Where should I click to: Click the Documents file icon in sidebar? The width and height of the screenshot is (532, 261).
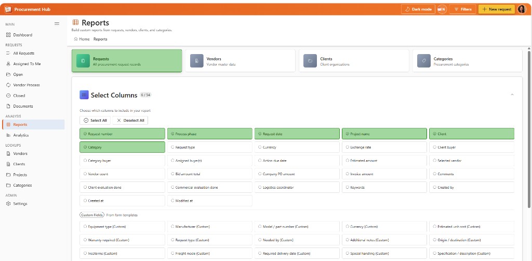[x=8, y=106]
